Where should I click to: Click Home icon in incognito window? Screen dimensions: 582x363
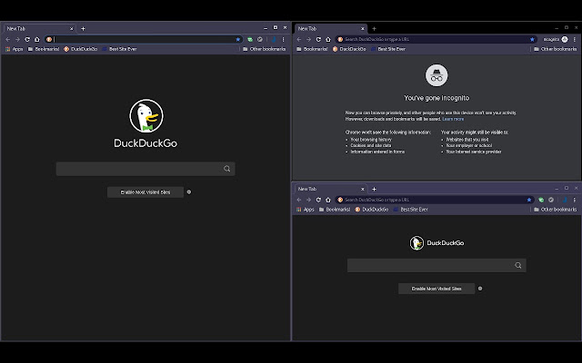coord(327,39)
